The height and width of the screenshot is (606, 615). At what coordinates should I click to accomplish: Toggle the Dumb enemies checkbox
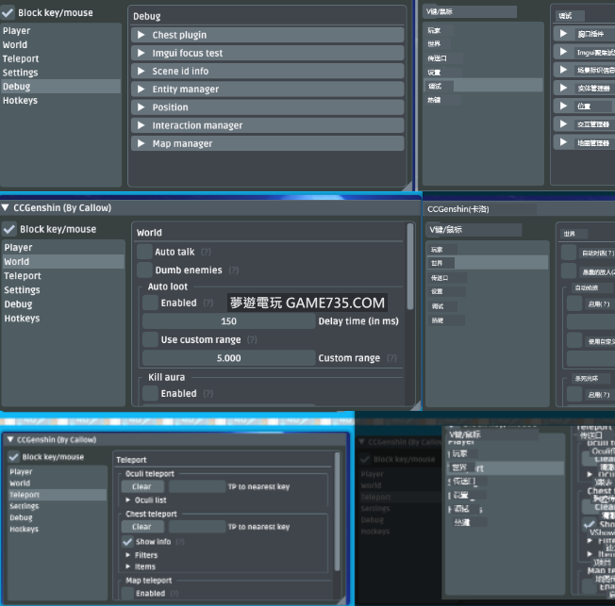tap(145, 270)
